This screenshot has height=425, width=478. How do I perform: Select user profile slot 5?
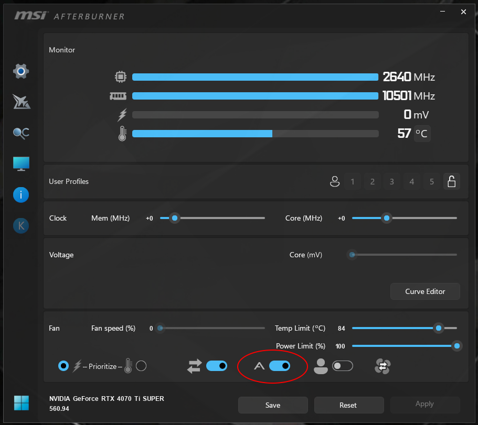tap(432, 182)
